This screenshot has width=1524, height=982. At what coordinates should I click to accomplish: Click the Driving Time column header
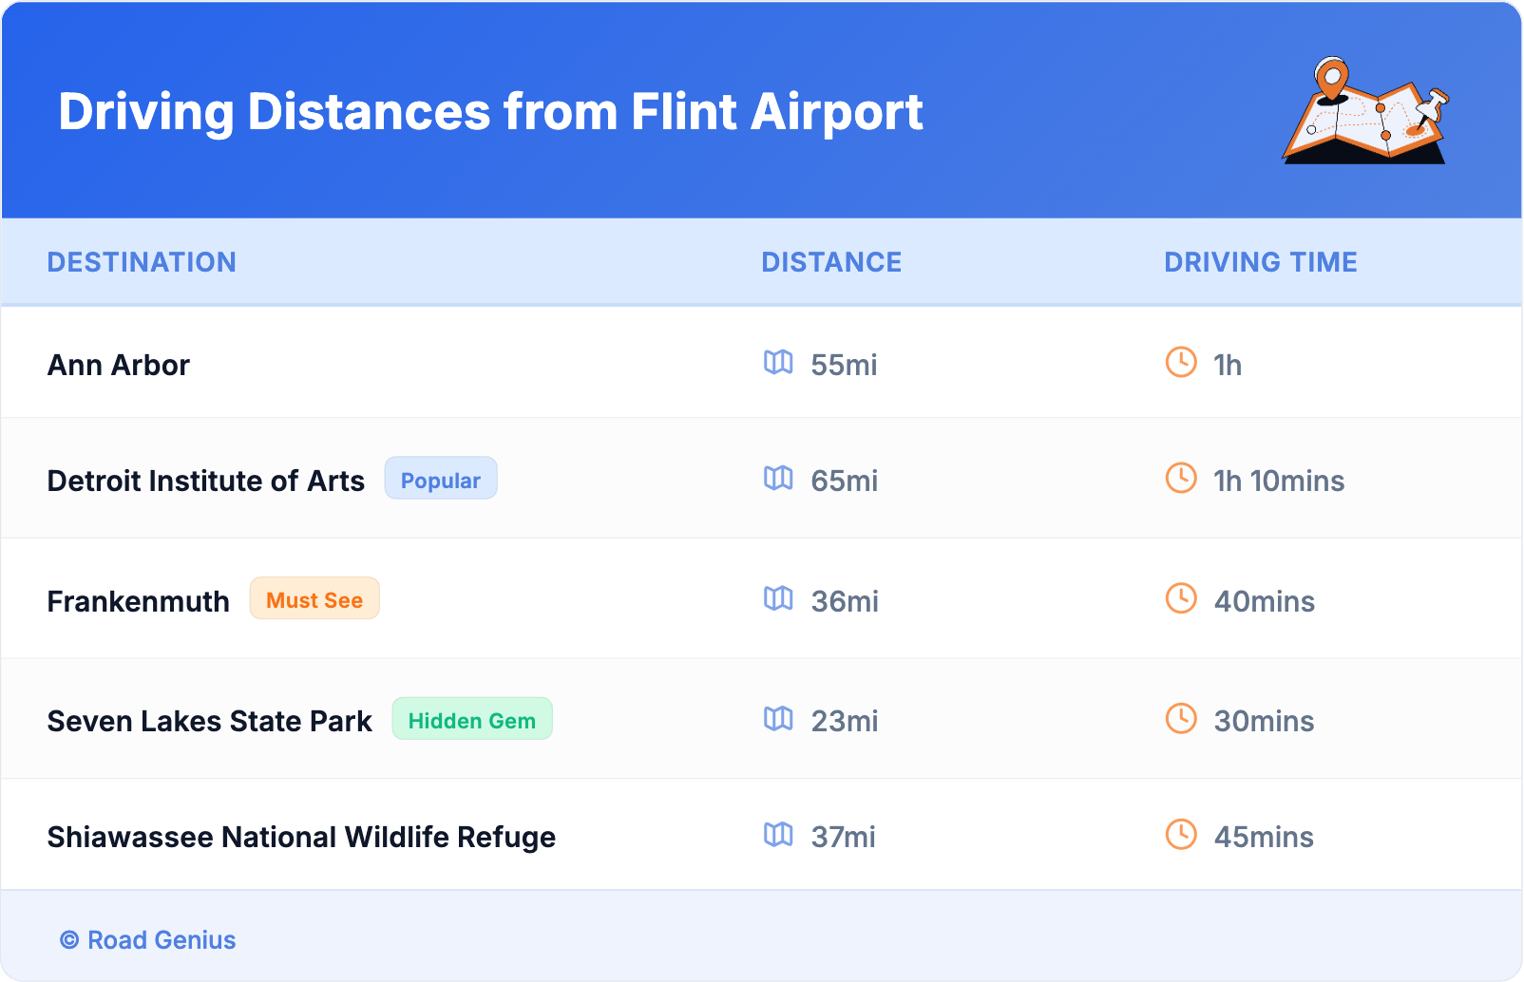(1260, 262)
